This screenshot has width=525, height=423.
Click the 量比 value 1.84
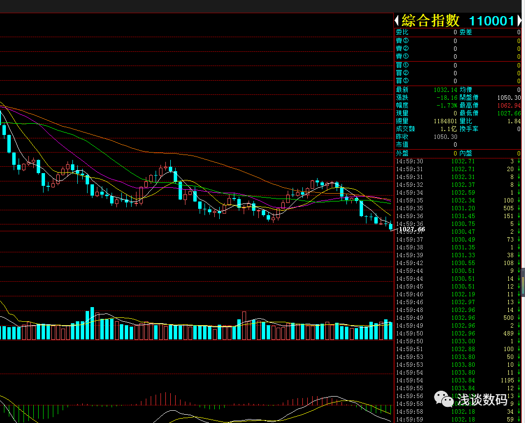(x=514, y=121)
